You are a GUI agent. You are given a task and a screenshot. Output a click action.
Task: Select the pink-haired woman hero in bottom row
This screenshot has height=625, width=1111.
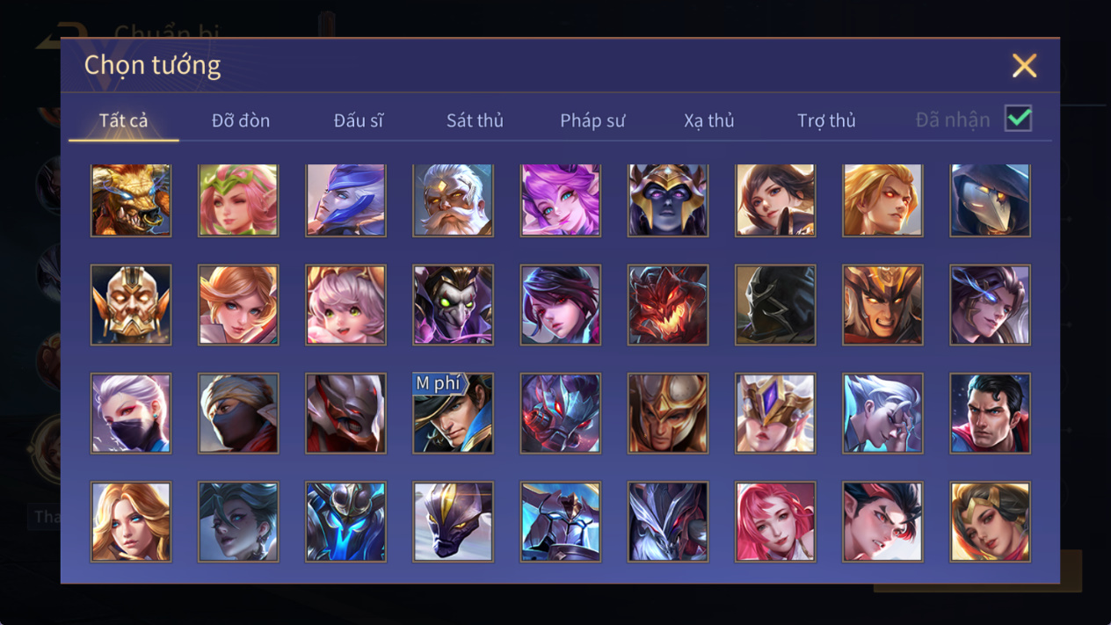(x=775, y=522)
